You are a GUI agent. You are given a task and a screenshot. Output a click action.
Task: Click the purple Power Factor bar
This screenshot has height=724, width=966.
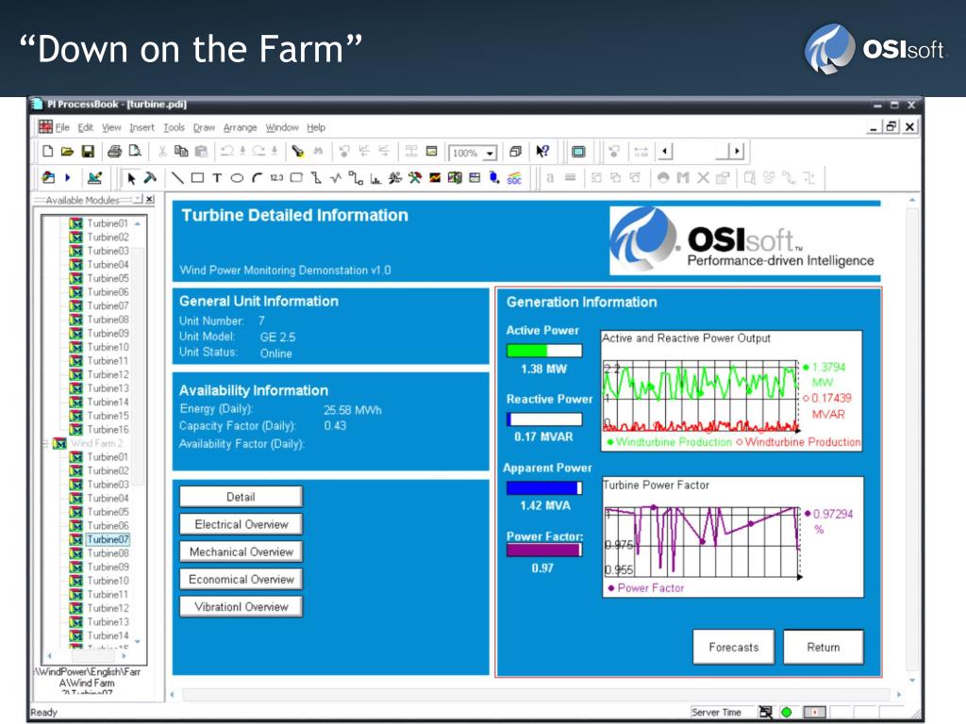[x=543, y=550]
